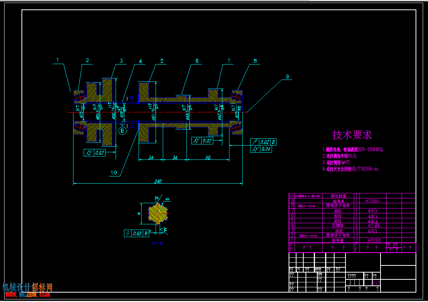Click the datum B circle symbol
This screenshot has height=302, width=428.
(x=122, y=131)
